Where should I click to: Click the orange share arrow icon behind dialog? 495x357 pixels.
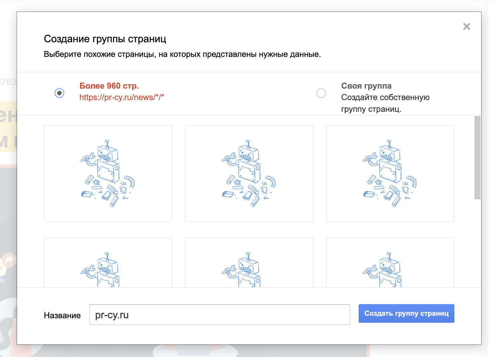9,260
